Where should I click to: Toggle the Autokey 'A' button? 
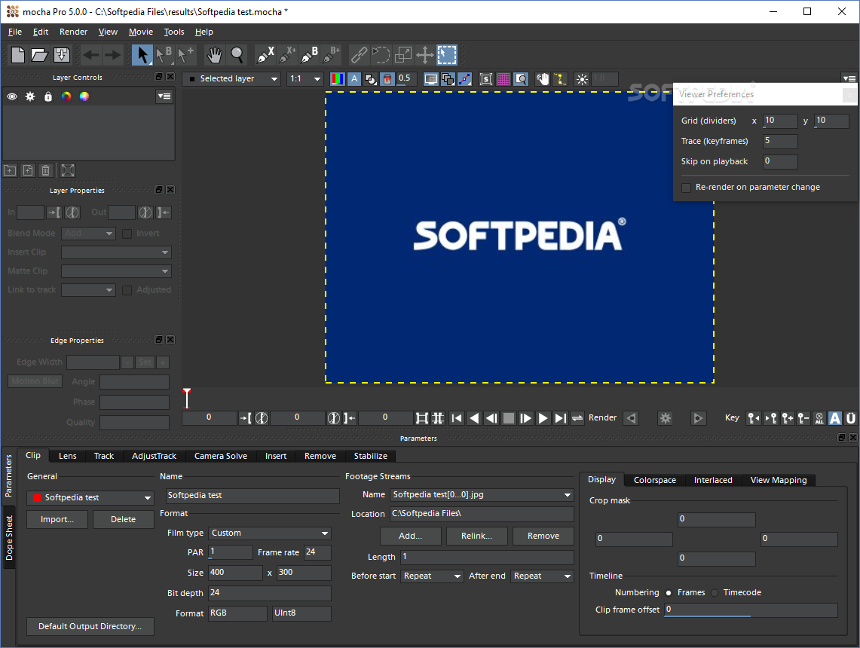[835, 418]
